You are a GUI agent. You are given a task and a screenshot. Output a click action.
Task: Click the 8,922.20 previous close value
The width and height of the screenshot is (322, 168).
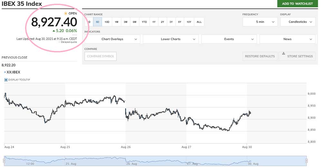pos(9,65)
